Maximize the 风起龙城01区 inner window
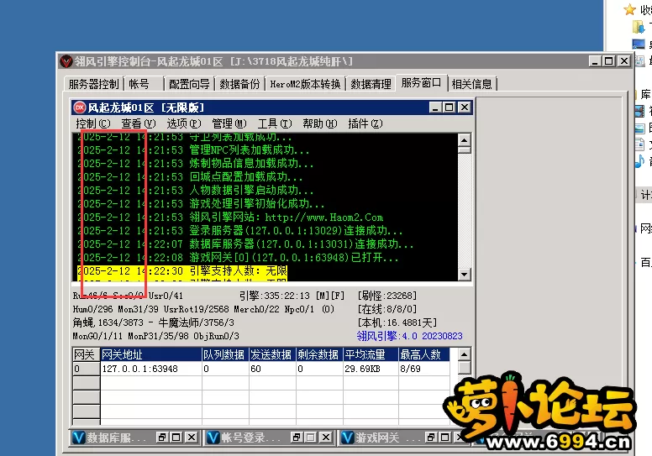Image resolution: width=652 pixels, height=456 pixels. 449,107
